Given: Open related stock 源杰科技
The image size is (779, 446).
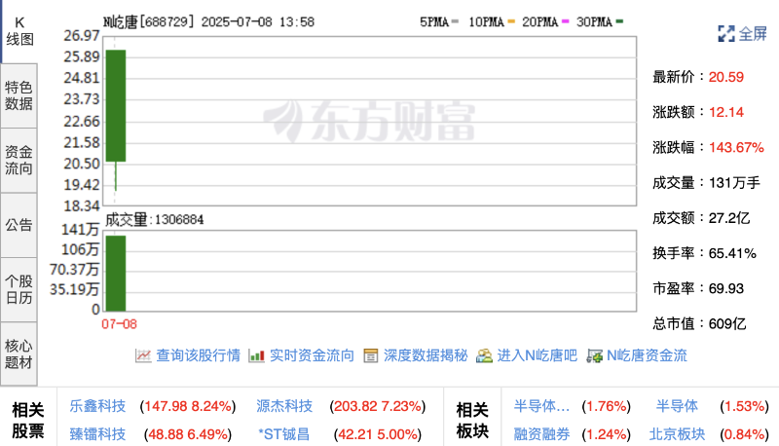Looking at the screenshot, I should tap(284, 406).
